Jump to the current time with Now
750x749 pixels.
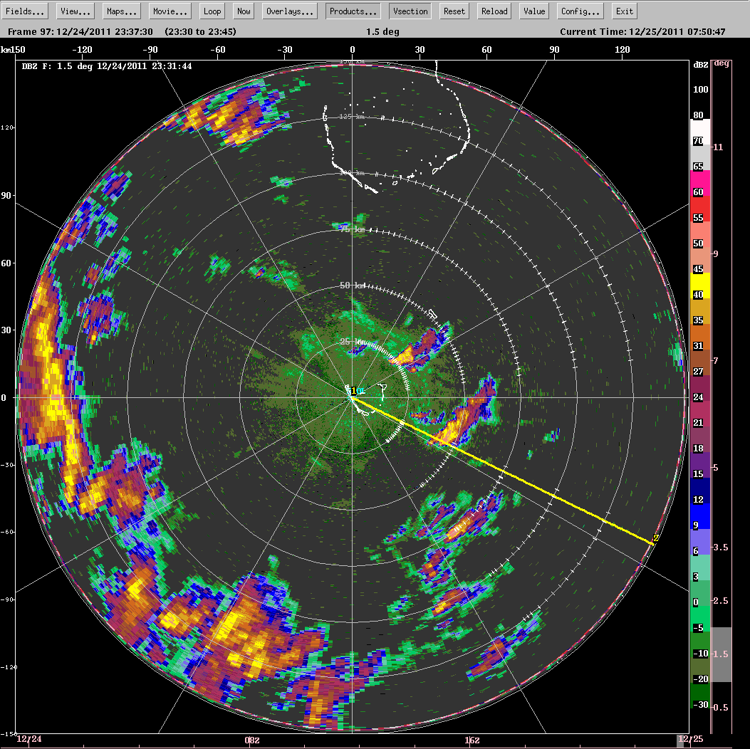pyautogui.click(x=244, y=11)
